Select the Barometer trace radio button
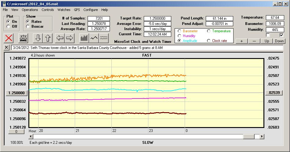 179,31
